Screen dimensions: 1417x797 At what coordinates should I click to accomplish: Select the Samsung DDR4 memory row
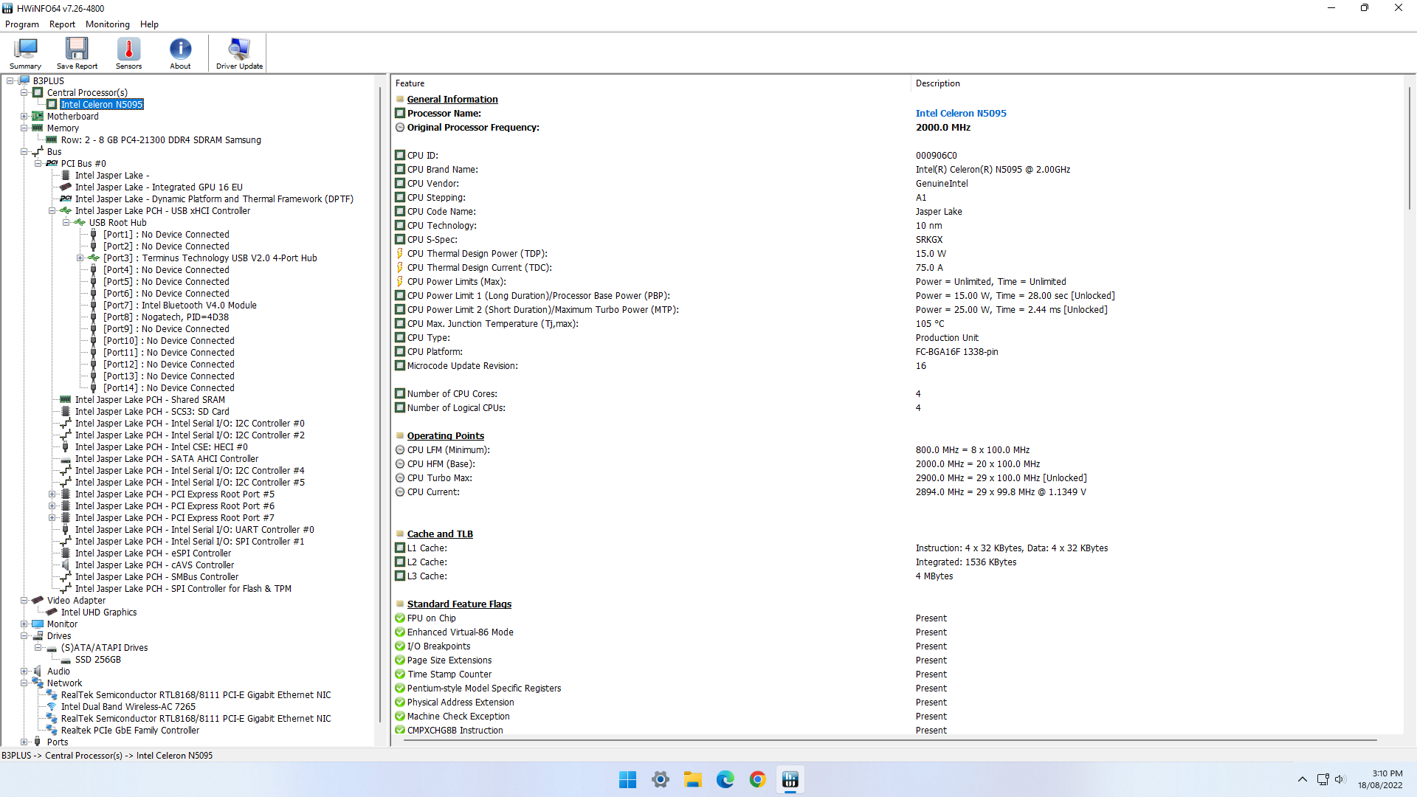point(161,140)
